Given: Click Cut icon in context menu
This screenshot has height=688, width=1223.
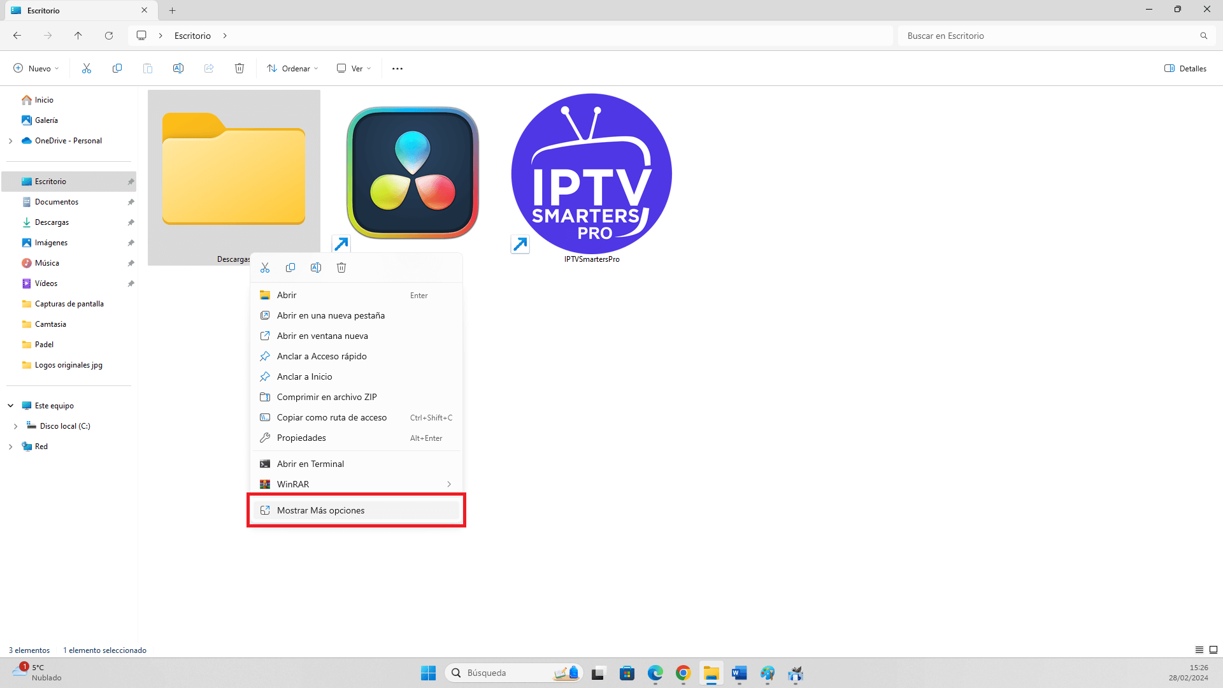Looking at the screenshot, I should 265,268.
